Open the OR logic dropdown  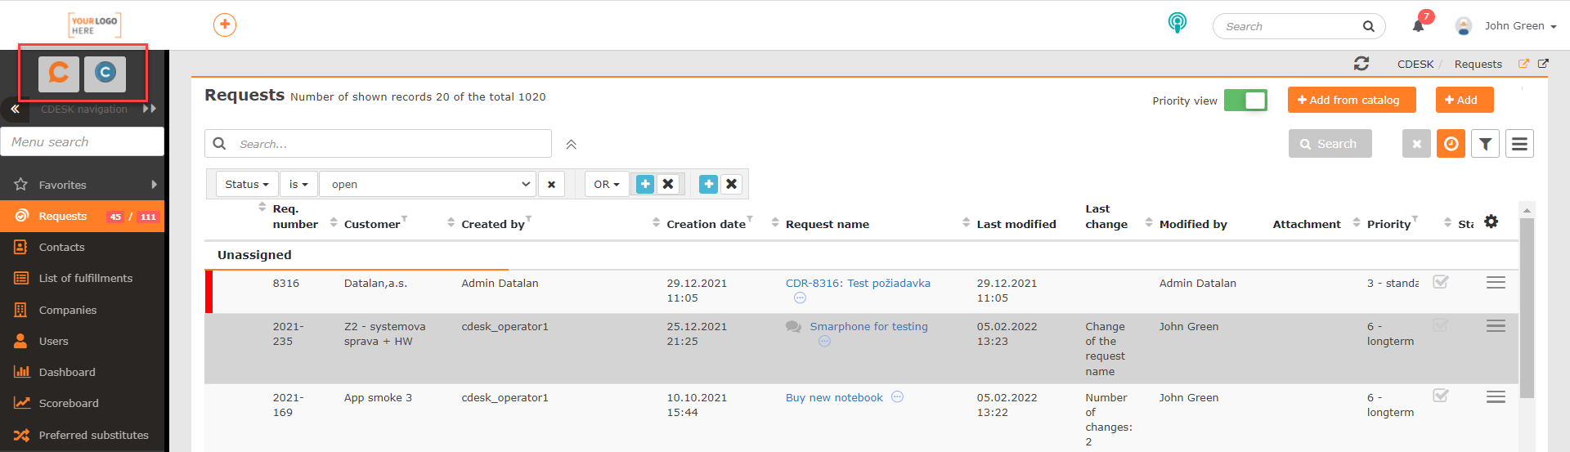tap(607, 185)
